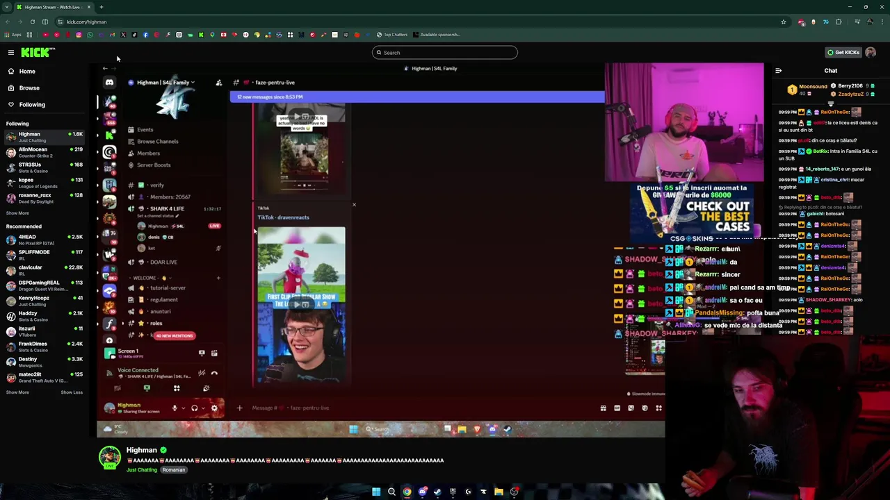Toggle Discord microphone mute
The height and width of the screenshot is (500, 890).
point(175,408)
